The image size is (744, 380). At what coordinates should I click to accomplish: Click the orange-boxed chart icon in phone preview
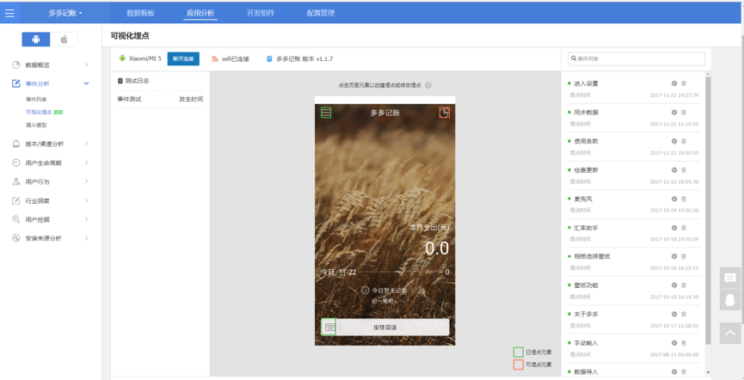pos(444,113)
